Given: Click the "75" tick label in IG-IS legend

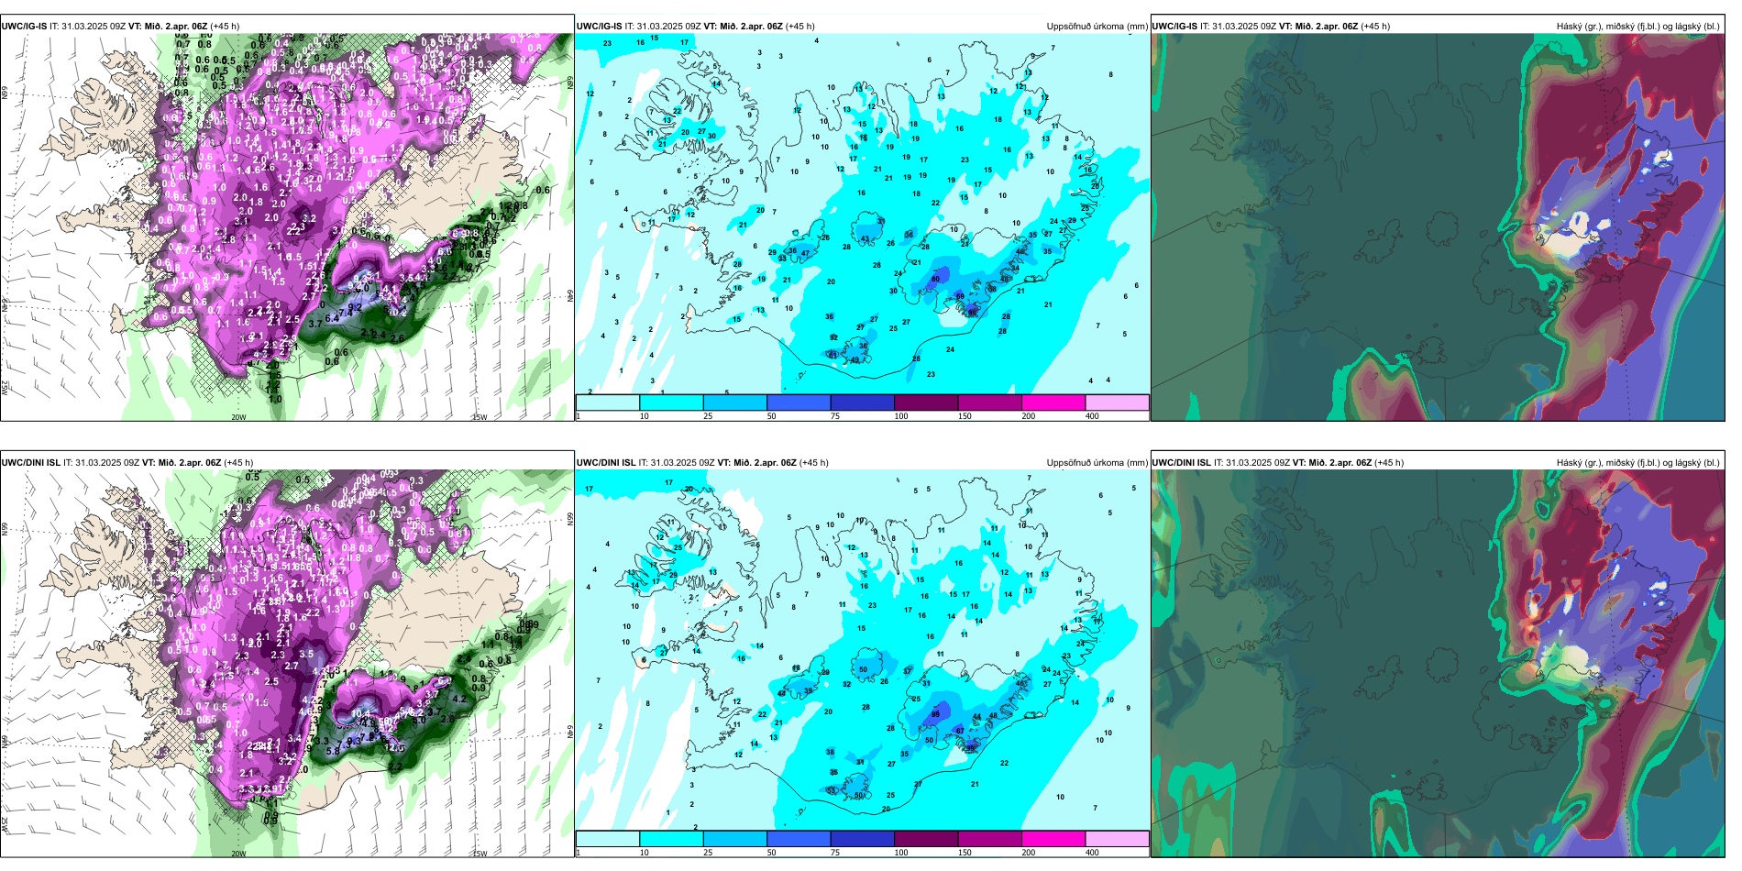Looking at the screenshot, I should pos(835,416).
